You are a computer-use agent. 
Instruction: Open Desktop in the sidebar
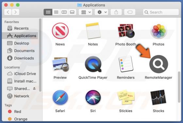tap(20, 43)
